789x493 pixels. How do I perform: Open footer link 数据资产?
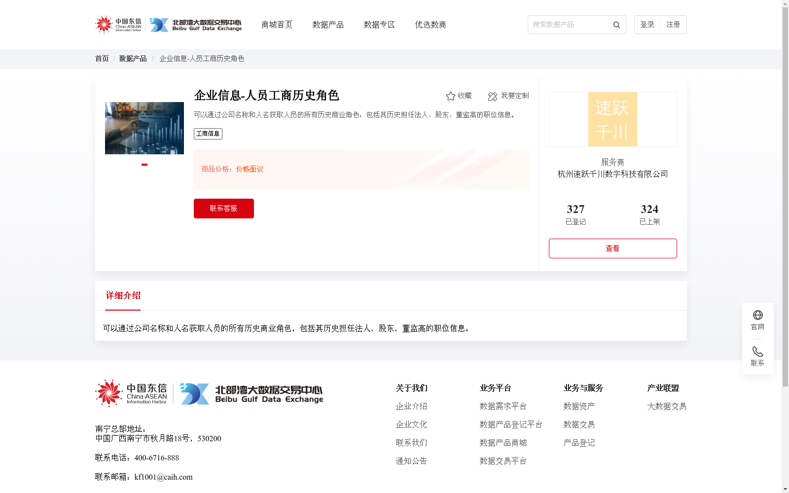[579, 406]
